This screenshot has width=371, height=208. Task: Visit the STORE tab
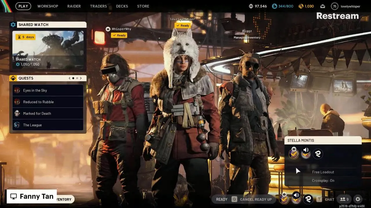pyautogui.click(x=143, y=6)
